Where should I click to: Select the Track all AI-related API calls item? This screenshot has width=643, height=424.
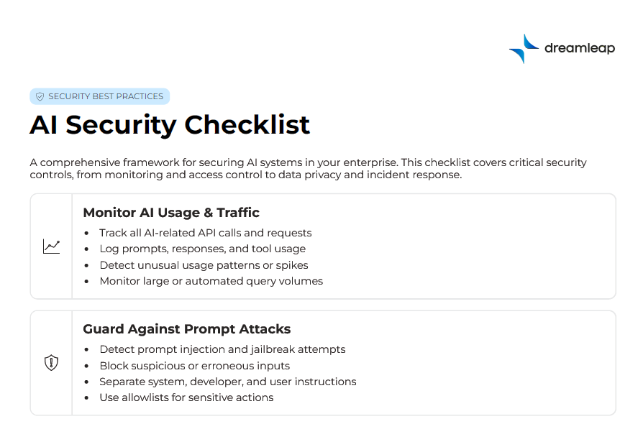coord(206,233)
